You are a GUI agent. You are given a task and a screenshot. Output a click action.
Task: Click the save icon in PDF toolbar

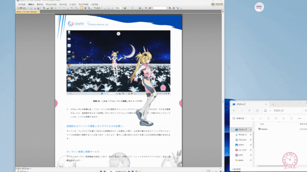(x=31, y=8)
